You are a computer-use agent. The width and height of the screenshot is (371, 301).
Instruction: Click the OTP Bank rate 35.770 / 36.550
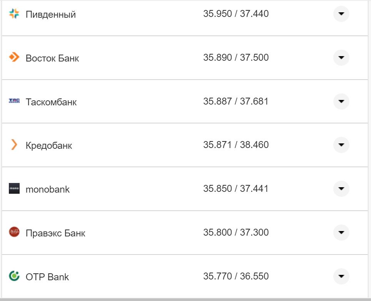236,276
